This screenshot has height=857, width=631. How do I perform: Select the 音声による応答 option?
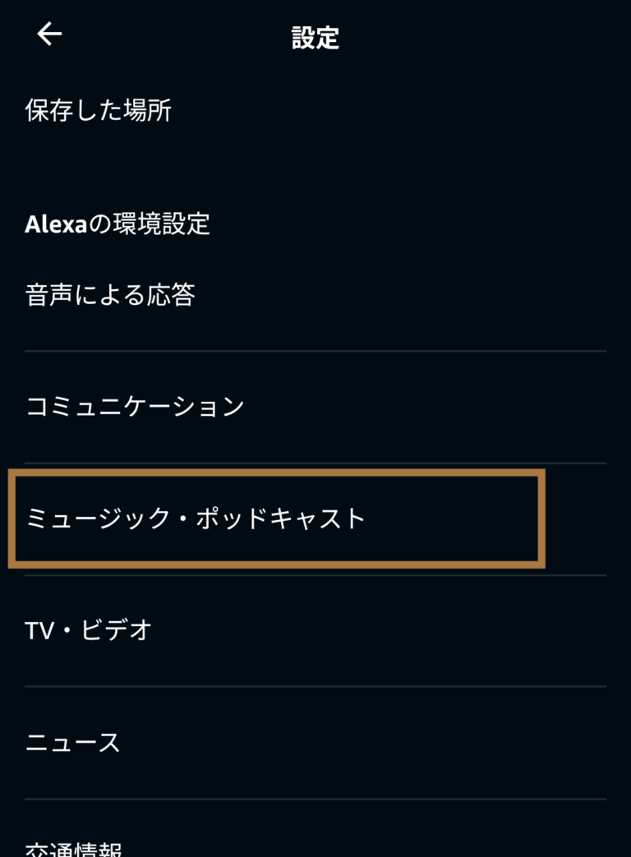pyautogui.click(x=110, y=295)
